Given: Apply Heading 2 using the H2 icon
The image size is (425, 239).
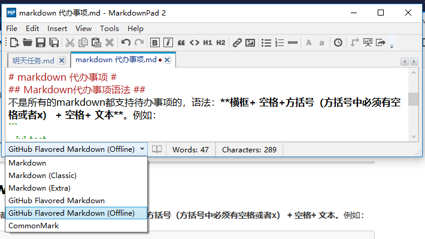Looking at the screenshot, I should 221,42.
